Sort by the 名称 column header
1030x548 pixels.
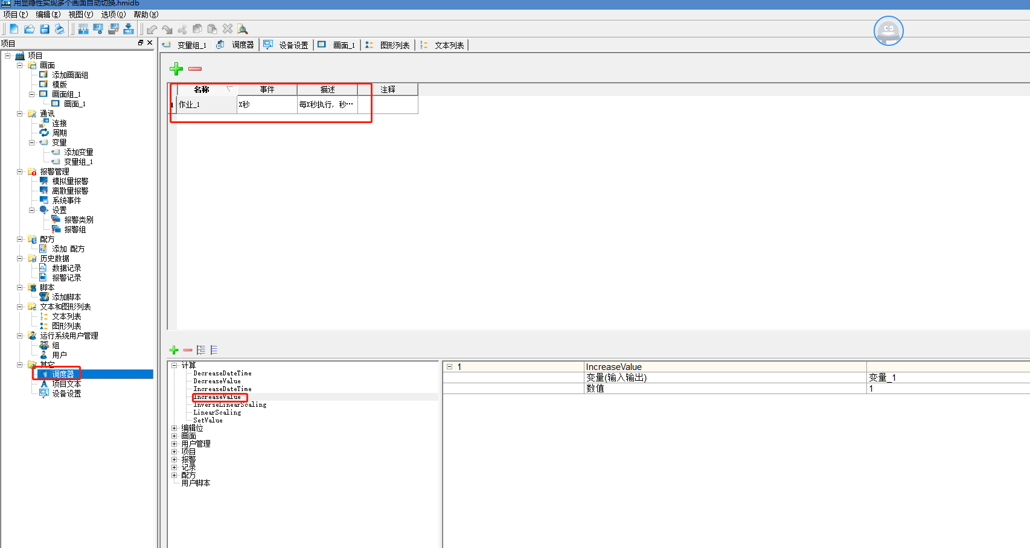pos(206,89)
